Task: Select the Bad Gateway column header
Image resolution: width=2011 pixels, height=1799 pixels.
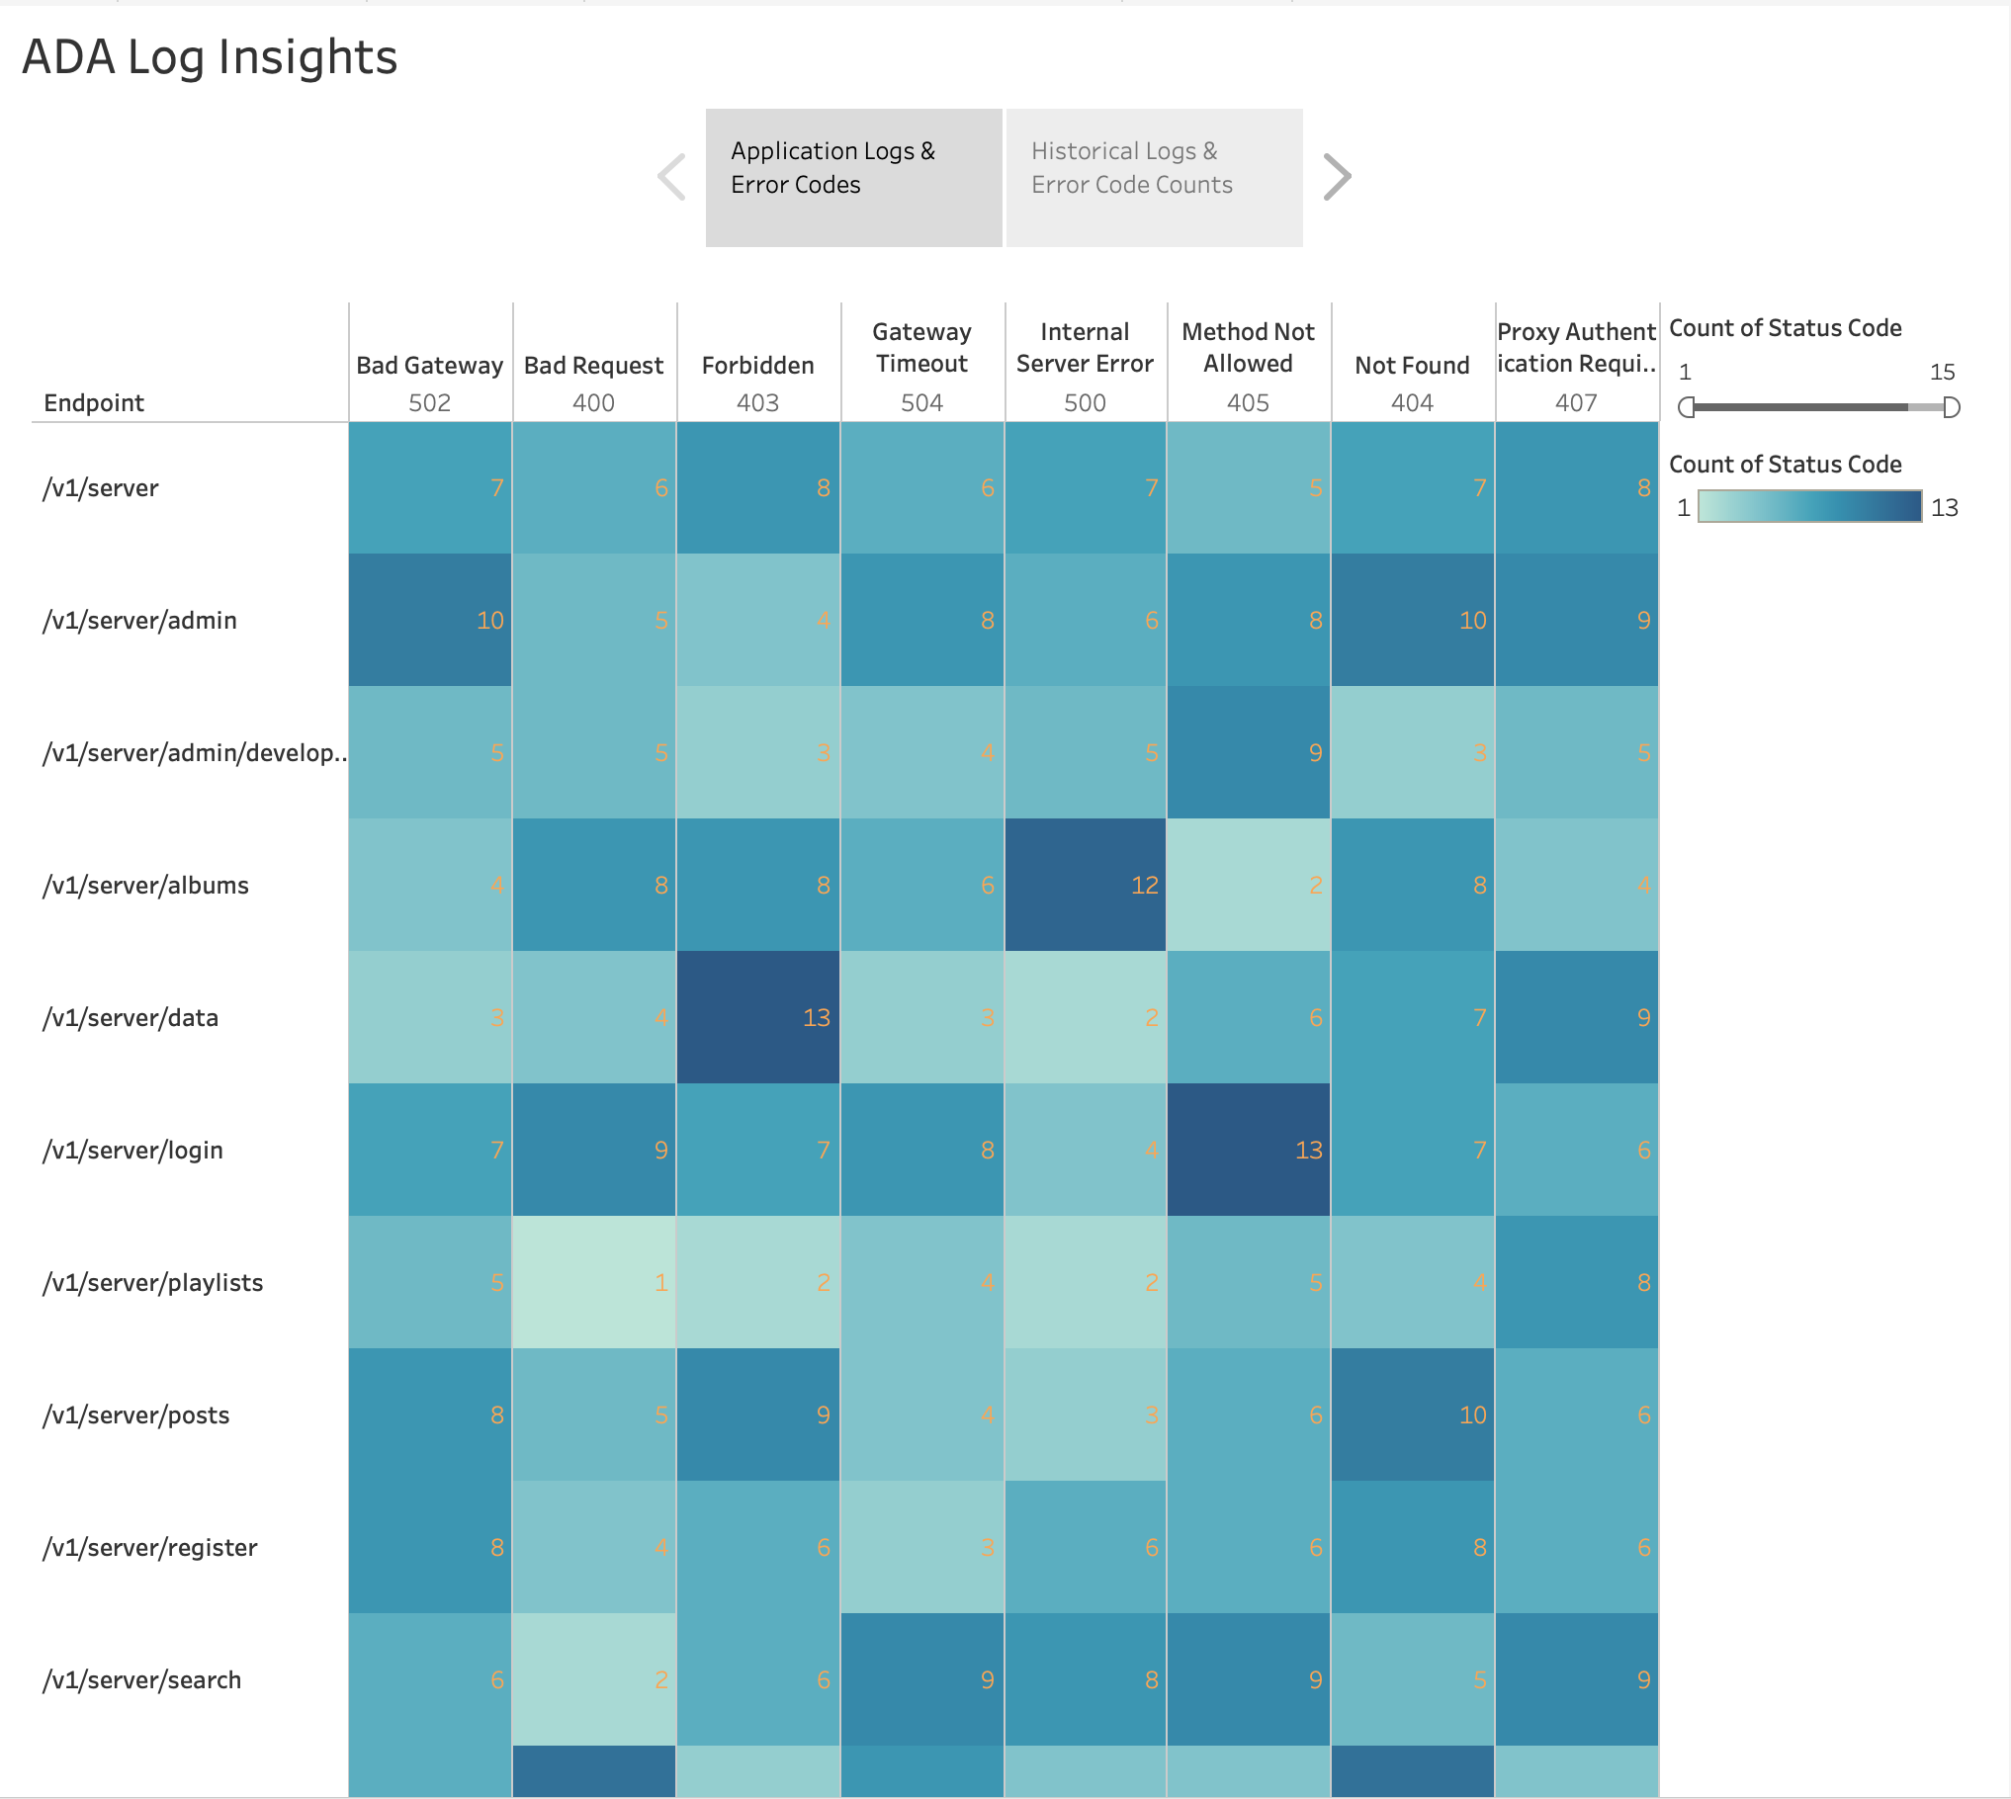Action: [x=429, y=366]
